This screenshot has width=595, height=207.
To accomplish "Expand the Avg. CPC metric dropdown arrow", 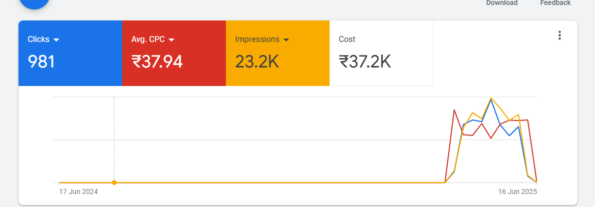I will 171,39.
